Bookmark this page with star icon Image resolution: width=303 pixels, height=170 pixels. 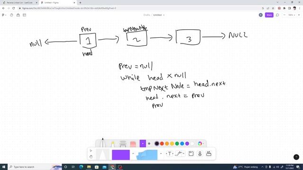pos(273,8)
